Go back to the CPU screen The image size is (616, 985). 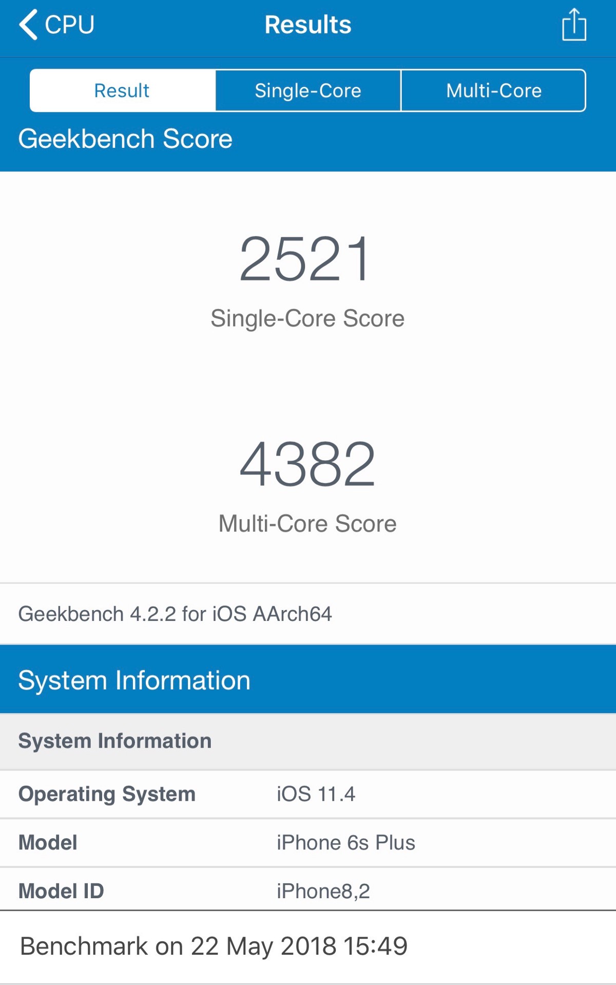click(x=69, y=25)
